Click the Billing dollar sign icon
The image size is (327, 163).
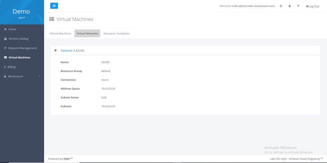pyautogui.click(x=5, y=67)
